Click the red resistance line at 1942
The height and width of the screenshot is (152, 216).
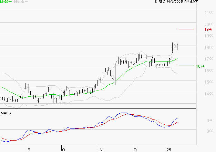point(186,29)
